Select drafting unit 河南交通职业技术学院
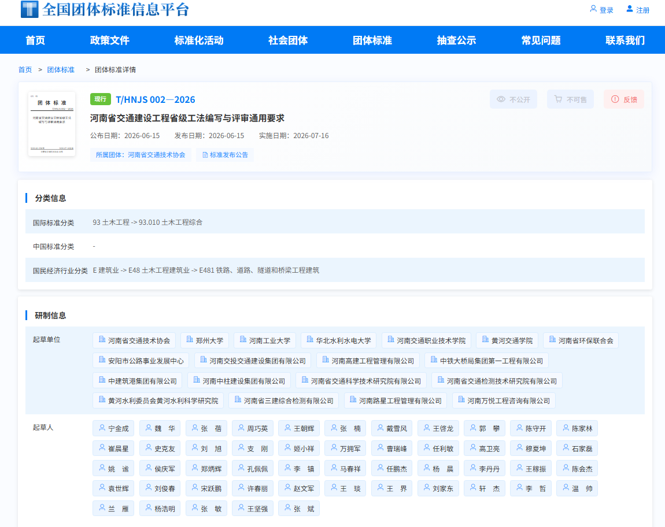 [x=426, y=340]
